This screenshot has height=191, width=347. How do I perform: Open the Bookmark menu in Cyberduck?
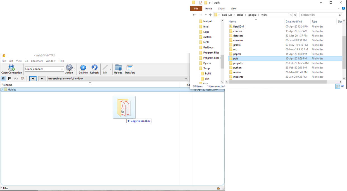[x=37, y=61]
